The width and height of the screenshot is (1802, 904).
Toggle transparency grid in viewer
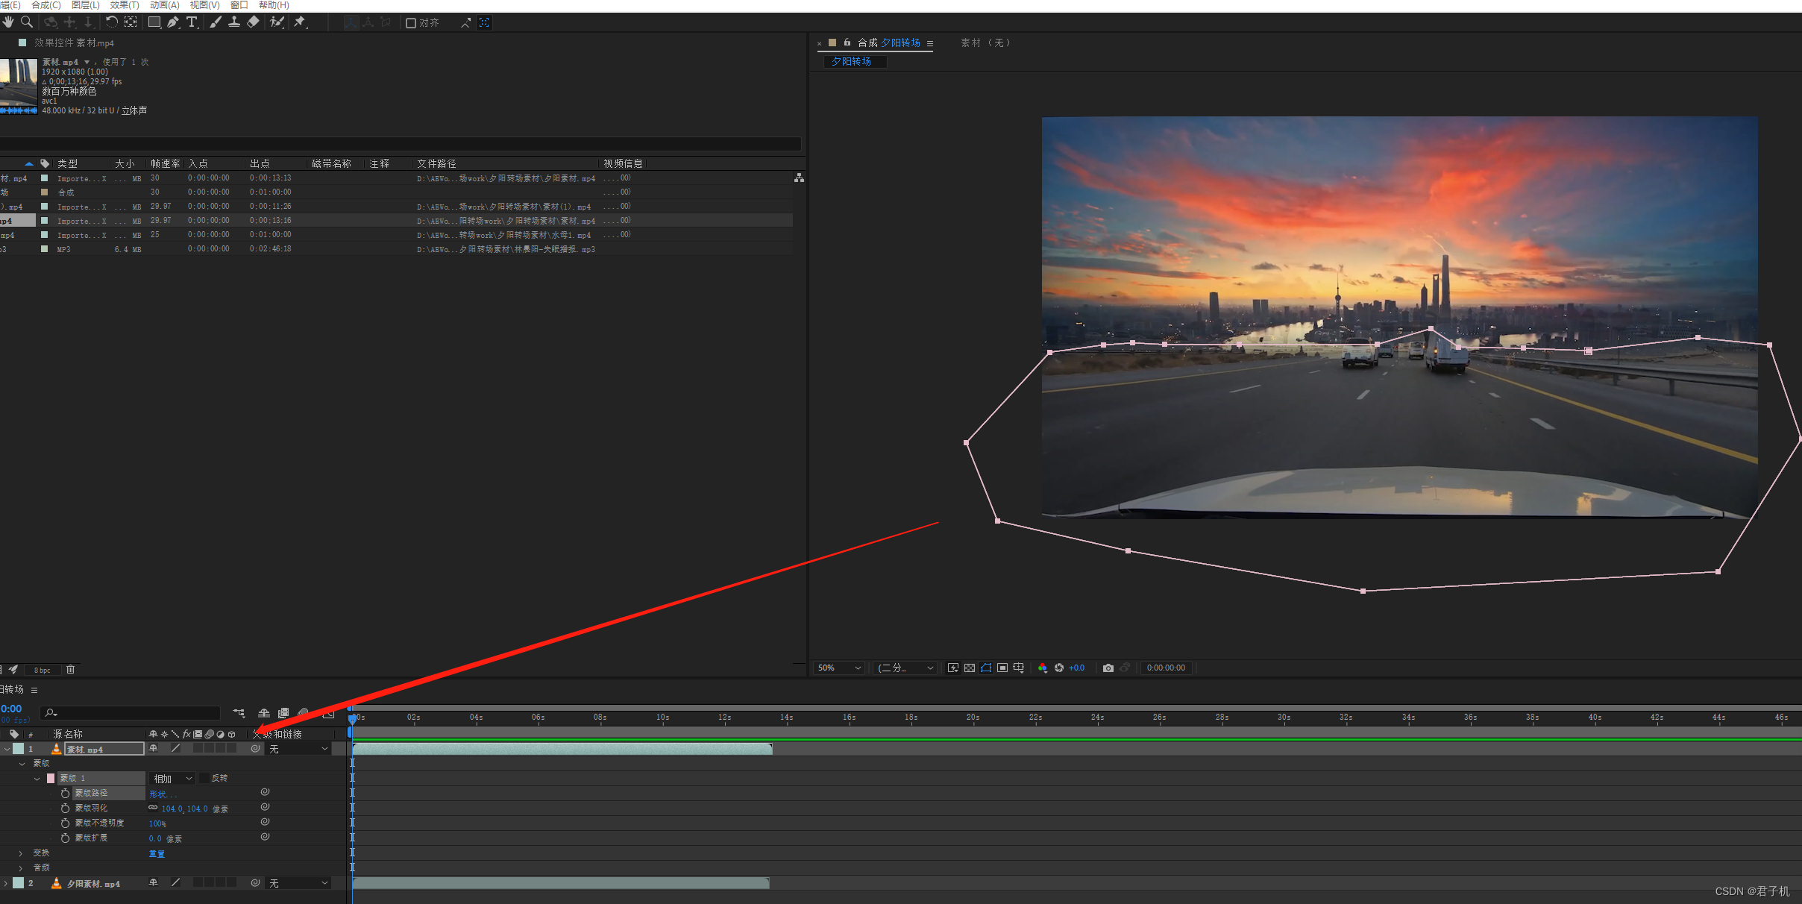(x=969, y=668)
